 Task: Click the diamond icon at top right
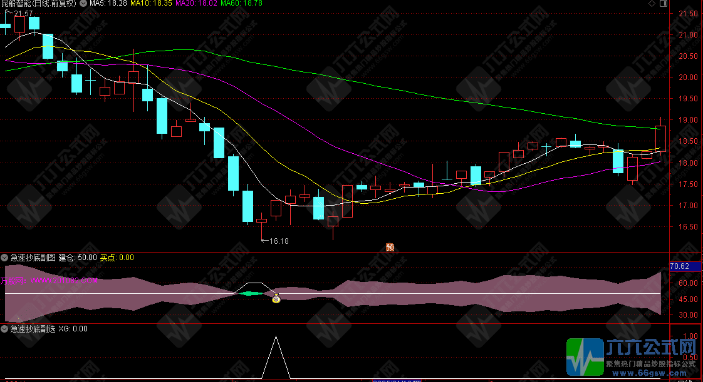click(653, 4)
